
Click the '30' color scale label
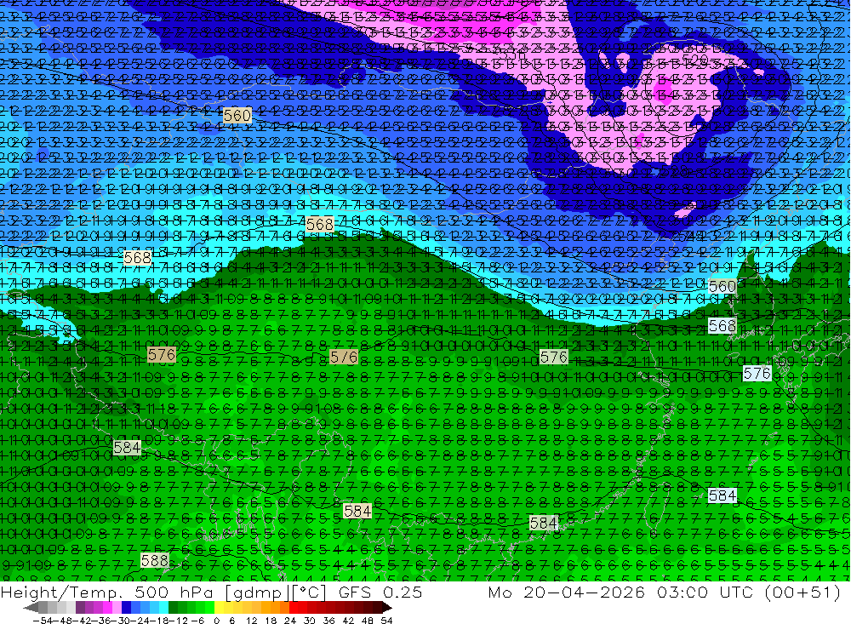coord(310,621)
